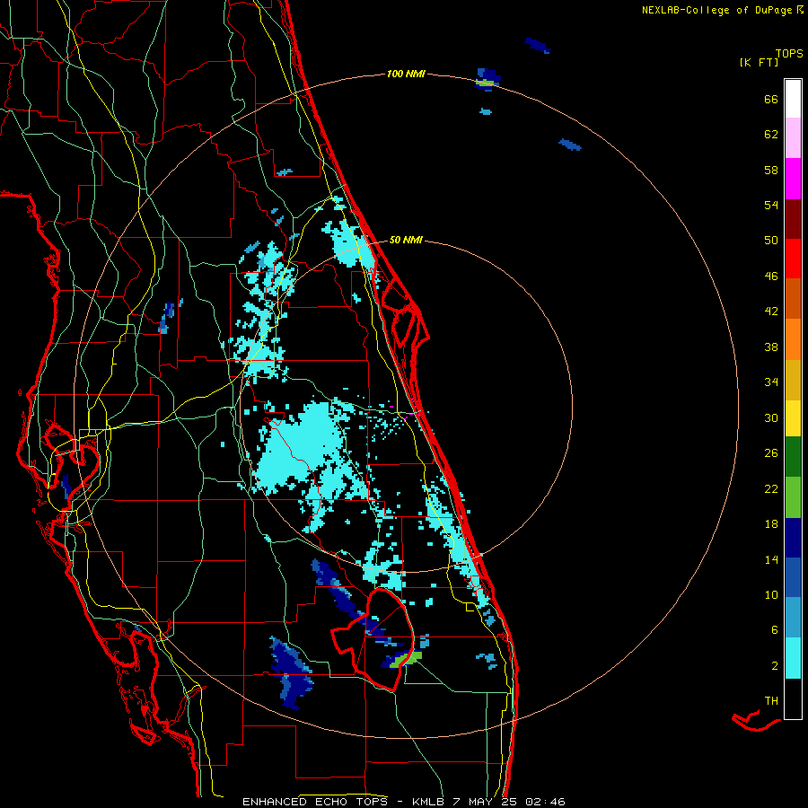Image resolution: width=808 pixels, height=808 pixels.
Task: Select the "34" scale value
Action: [x=771, y=382]
